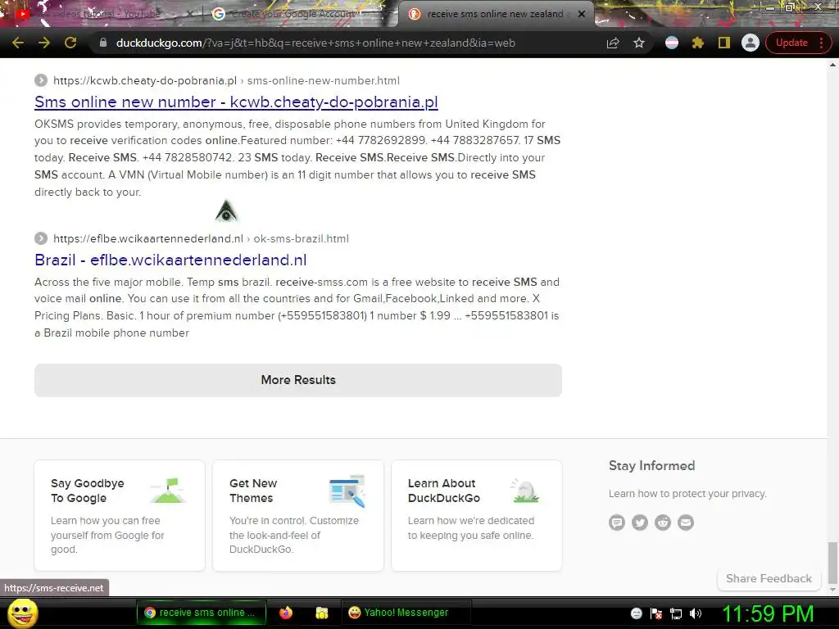Select the Chrome taskbar item receive sms online
839x629 pixels.
(201, 613)
